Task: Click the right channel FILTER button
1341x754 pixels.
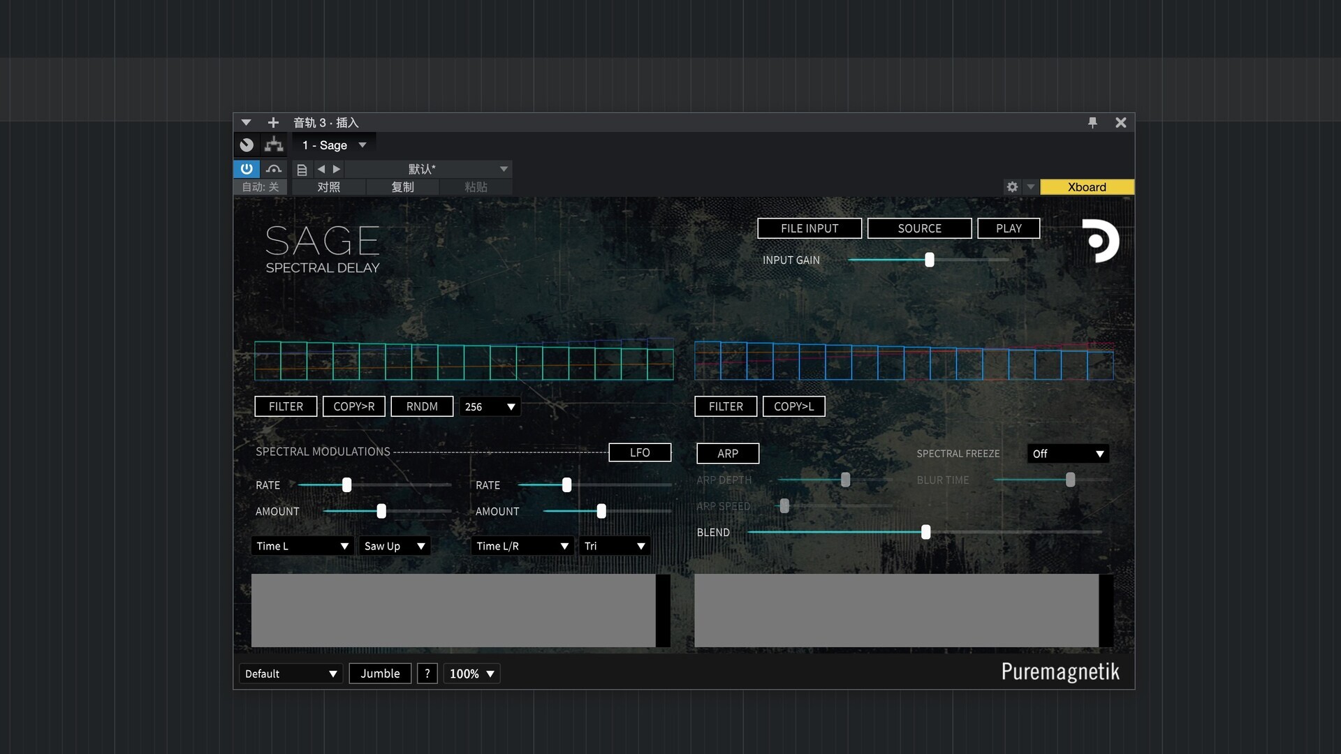Action: [x=726, y=406]
